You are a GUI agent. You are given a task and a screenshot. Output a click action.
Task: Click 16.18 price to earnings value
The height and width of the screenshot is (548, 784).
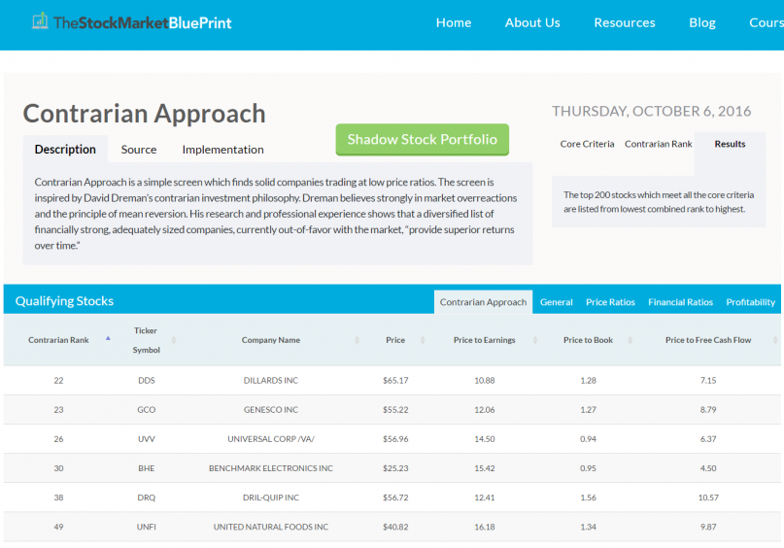(485, 527)
